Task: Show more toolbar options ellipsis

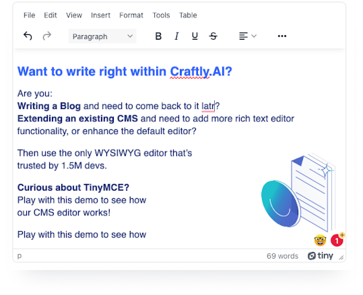Action: (x=282, y=36)
